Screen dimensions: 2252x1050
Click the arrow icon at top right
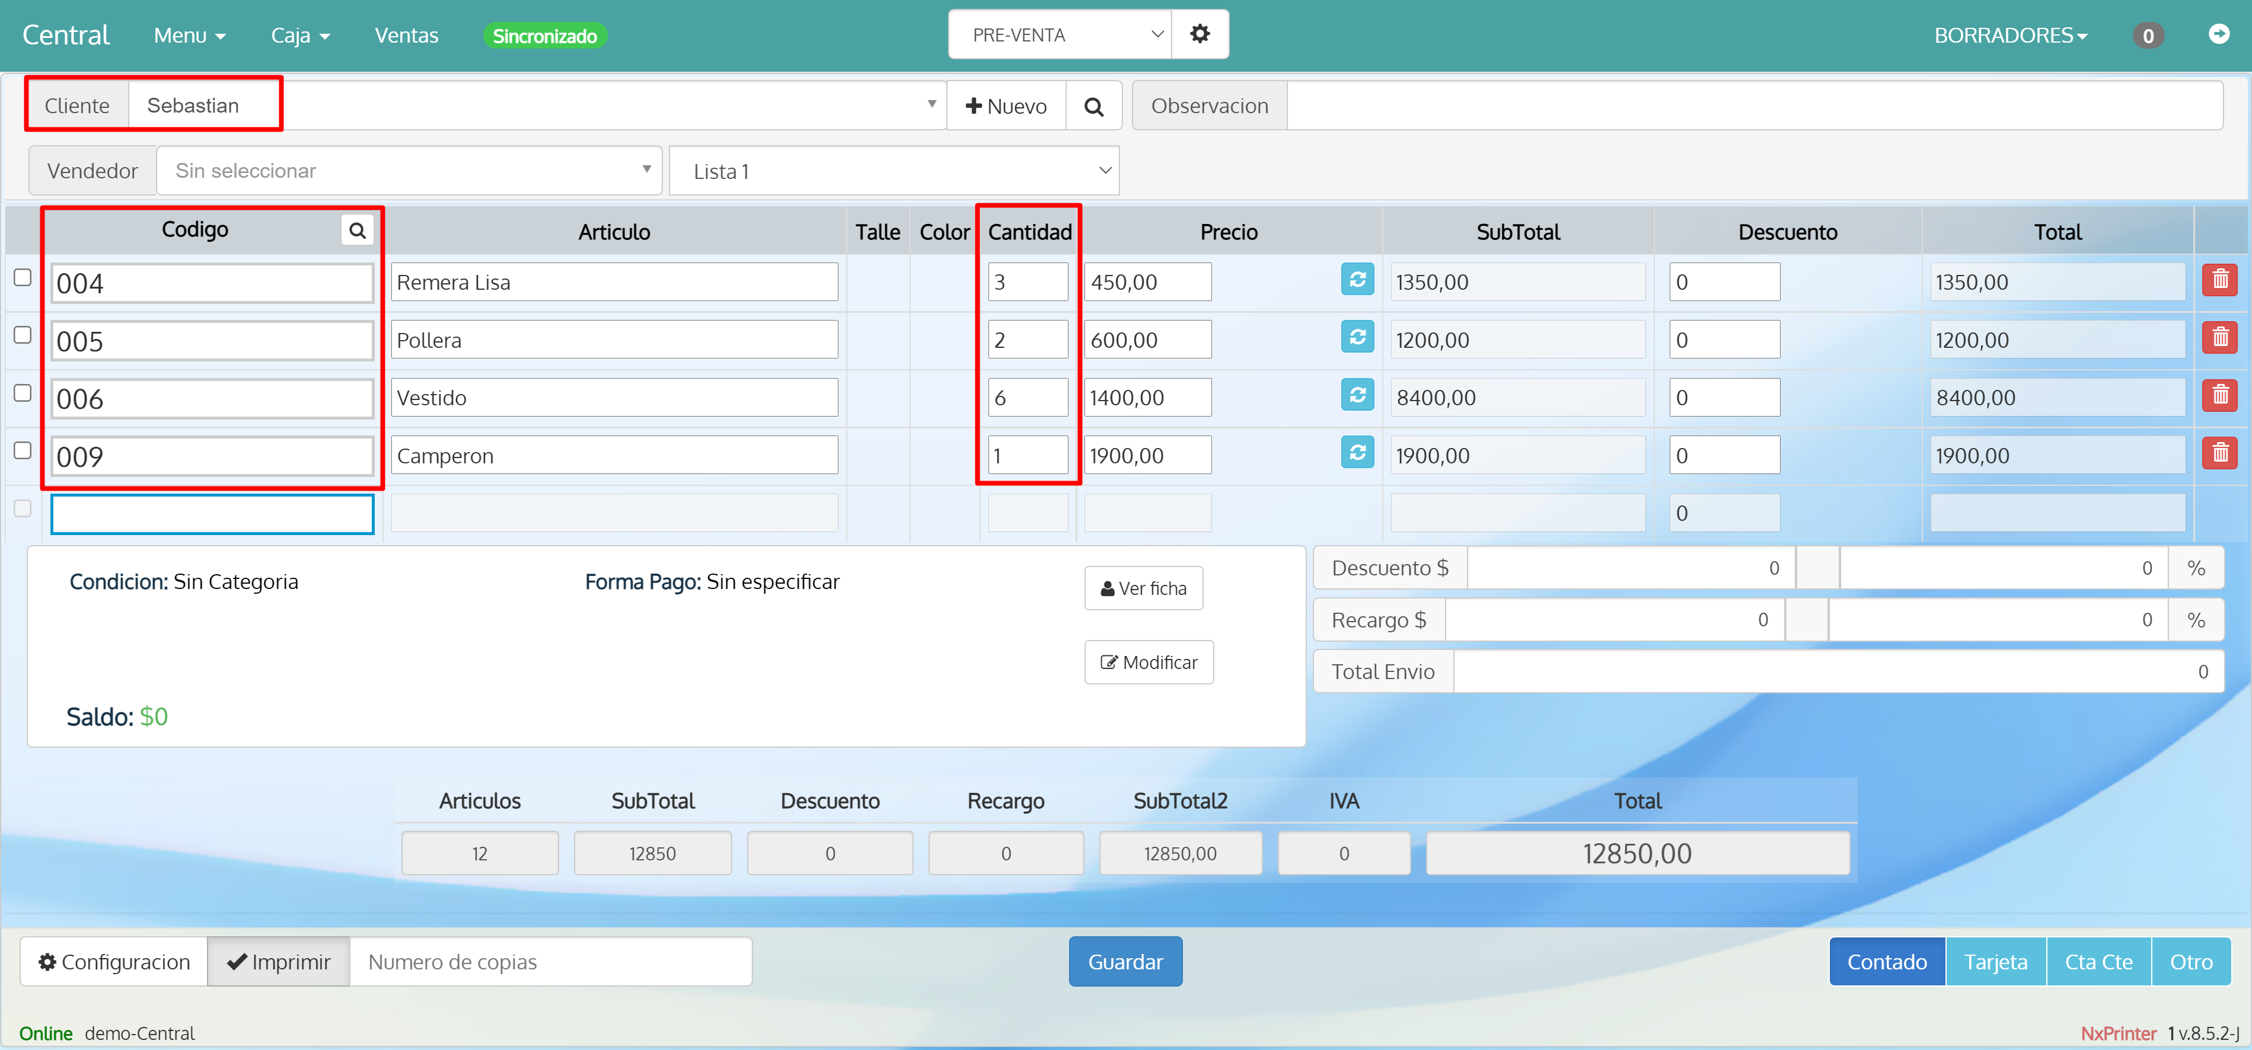[x=2218, y=34]
